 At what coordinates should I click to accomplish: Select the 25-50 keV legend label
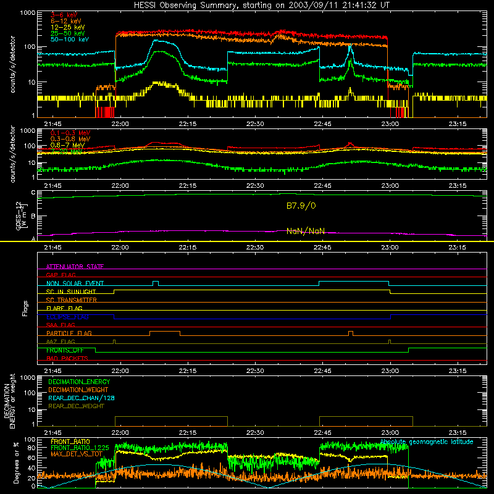[x=68, y=33]
